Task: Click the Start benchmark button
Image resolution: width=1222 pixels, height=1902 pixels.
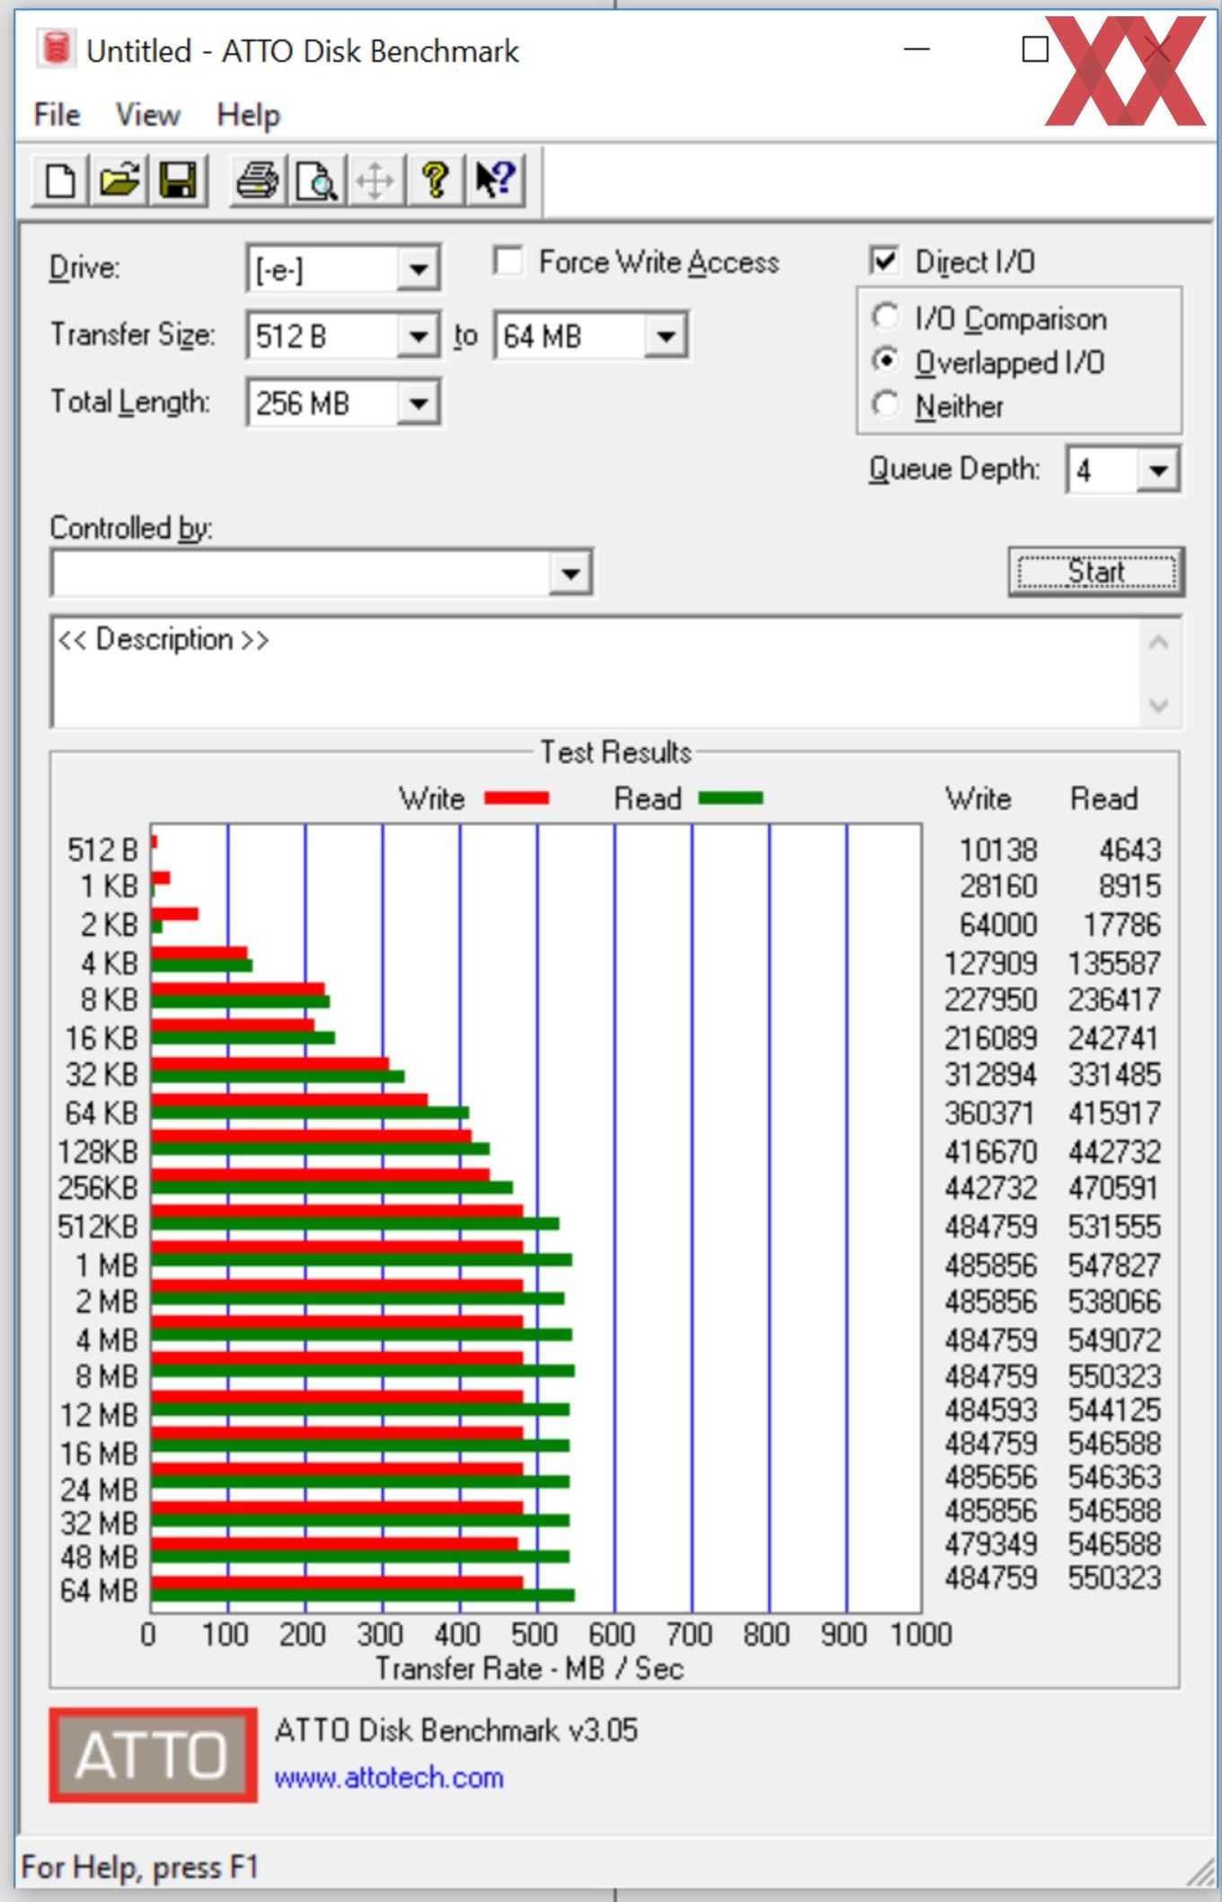Action: 1096,572
